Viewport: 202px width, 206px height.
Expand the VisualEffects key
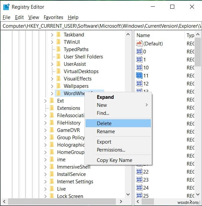(x=52, y=79)
